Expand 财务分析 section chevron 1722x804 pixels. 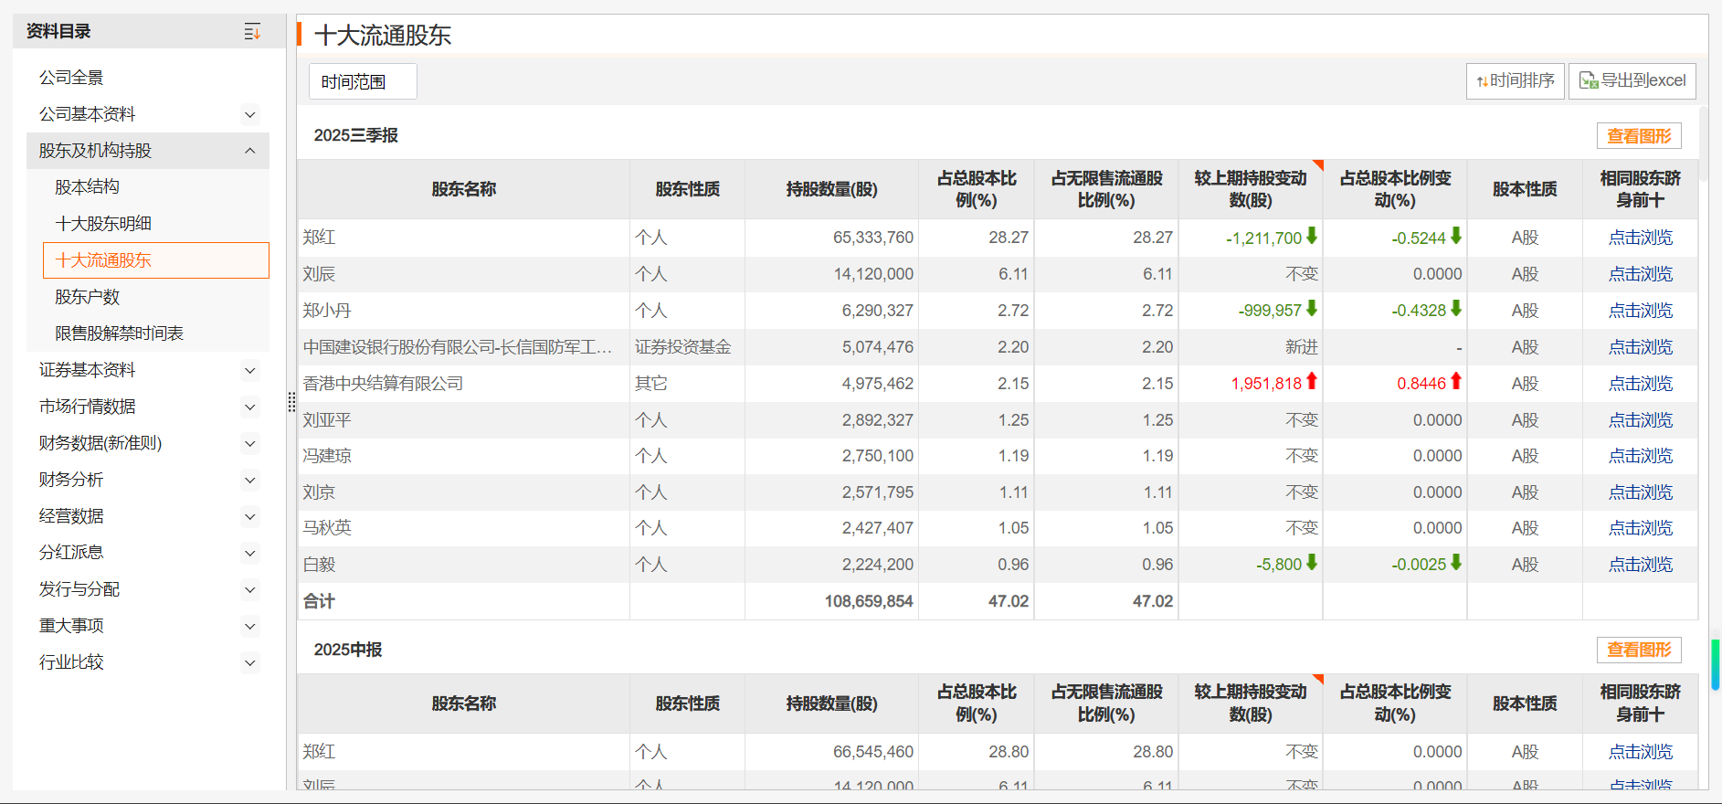click(x=249, y=480)
